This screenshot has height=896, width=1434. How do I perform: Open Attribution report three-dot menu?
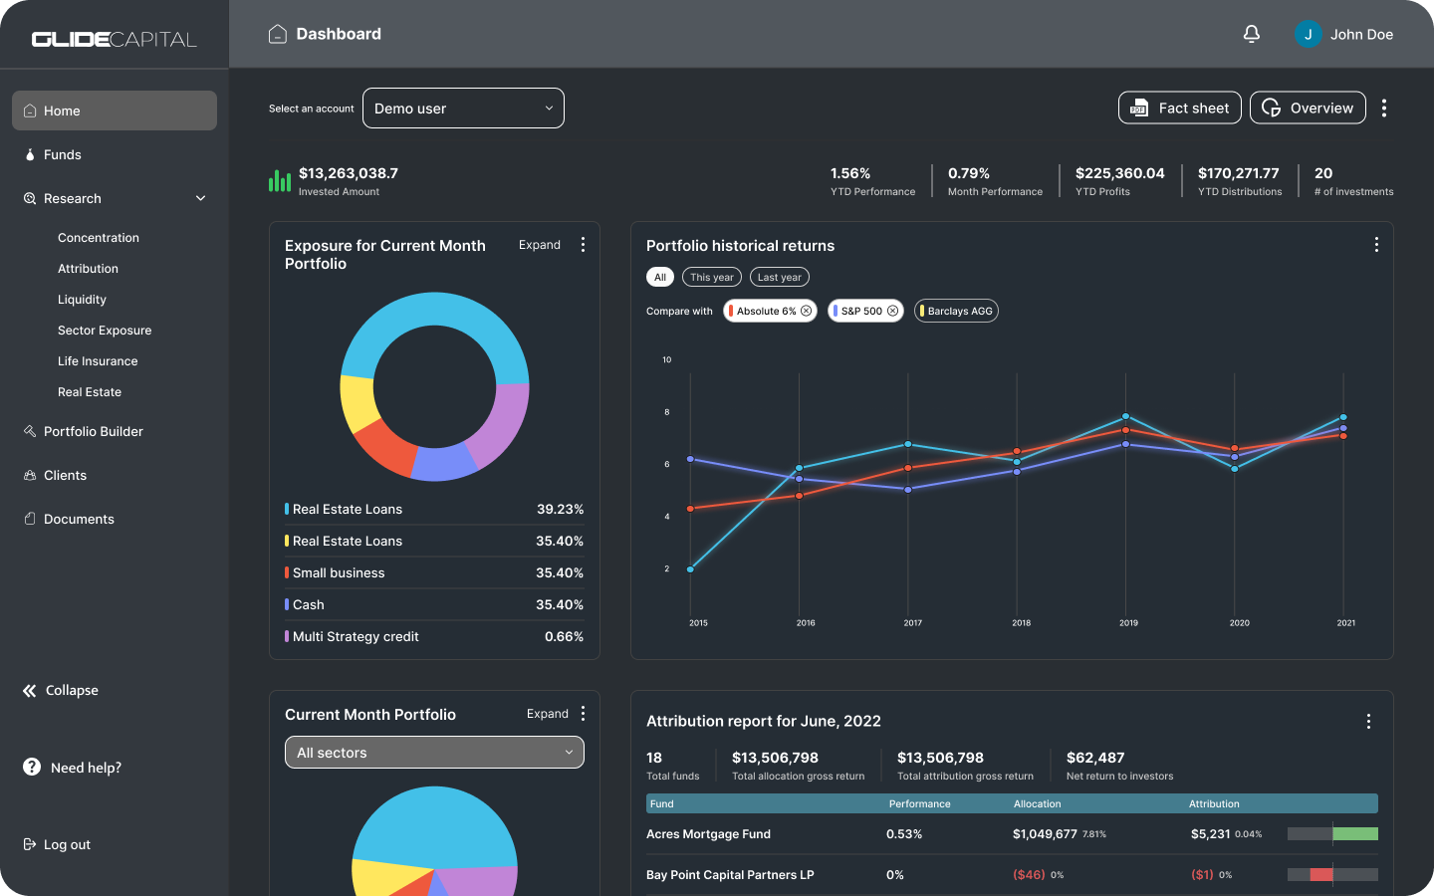click(x=1368, y=721)
